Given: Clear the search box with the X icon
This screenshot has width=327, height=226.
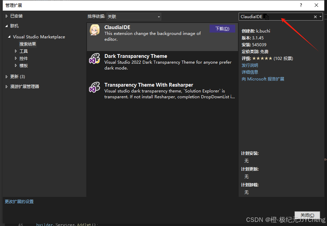Looking at the screenshot, I should coord(315,17).
